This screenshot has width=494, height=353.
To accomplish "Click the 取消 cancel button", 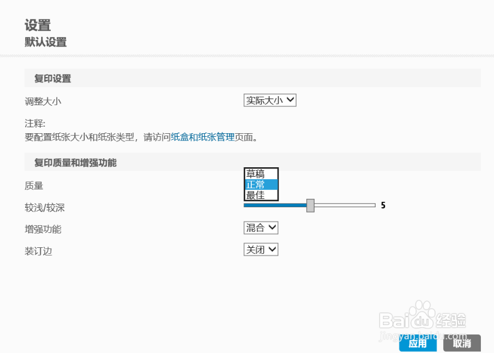I will pos(462,343).
